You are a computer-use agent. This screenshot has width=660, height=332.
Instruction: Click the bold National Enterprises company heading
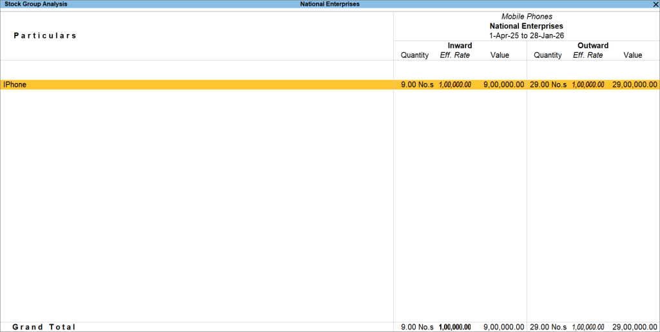pyautogui.click(x=526, y=26)
